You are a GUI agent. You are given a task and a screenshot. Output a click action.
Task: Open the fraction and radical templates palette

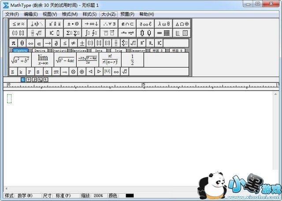[36, 33]
